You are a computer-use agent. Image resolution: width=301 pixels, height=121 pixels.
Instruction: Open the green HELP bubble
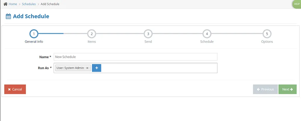pos(297,4)
